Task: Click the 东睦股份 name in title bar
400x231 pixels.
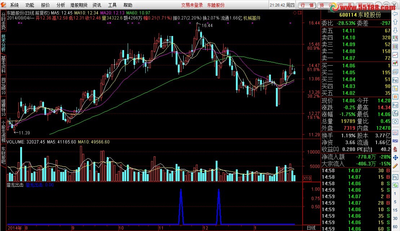Action: tap(216, 5)
